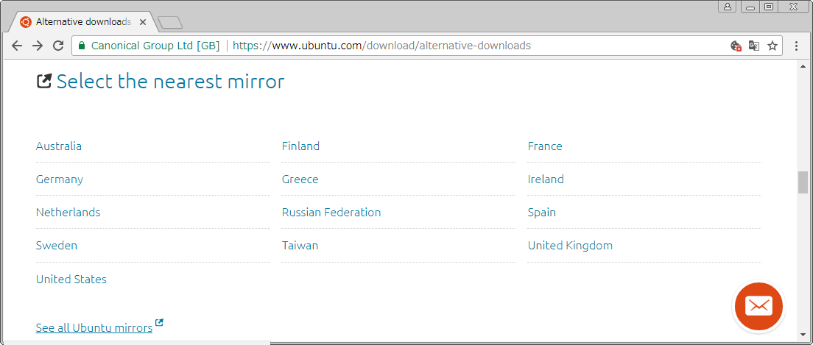
Task: Click the blocked cookies icon in address bar
Action: click(735, 46)
